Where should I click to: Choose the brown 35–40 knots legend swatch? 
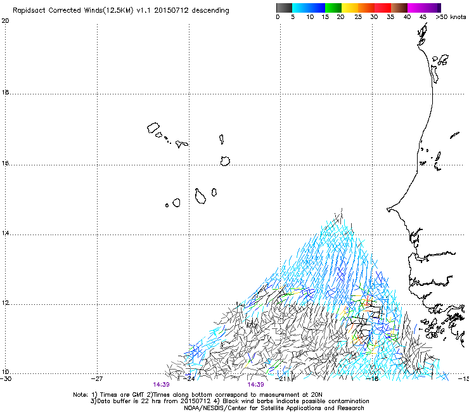(399, 8)
